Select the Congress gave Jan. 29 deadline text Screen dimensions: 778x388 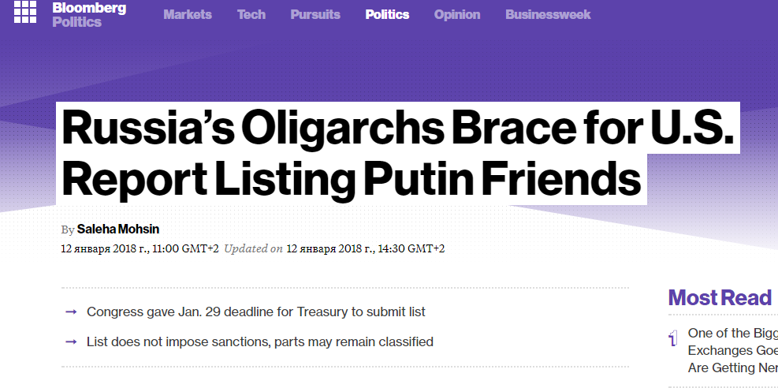[x=256, y=312]
